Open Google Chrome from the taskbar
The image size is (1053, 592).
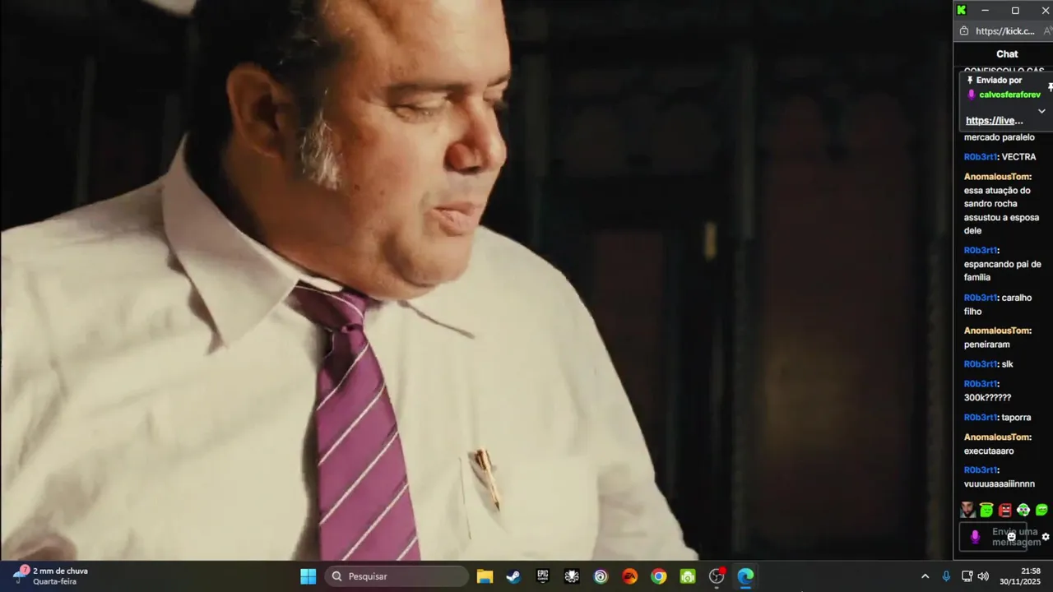point(658,576)
